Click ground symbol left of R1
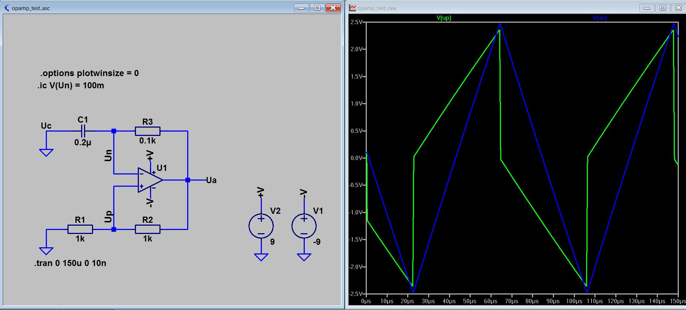The height and width of the screenshot is (310, 686). pos(46,251)
